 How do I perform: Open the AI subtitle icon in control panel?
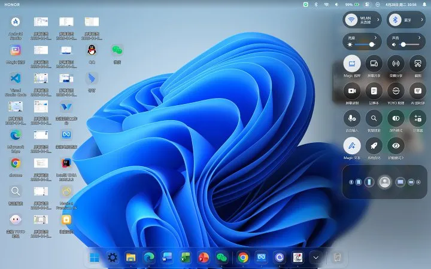tap(418, 91)
